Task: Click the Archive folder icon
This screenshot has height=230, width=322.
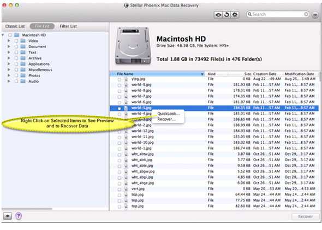Action: click(23, 58)
